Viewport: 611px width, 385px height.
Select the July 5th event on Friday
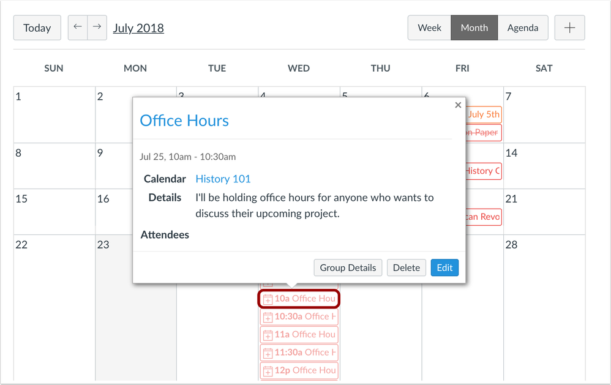(x=483, y=114)
